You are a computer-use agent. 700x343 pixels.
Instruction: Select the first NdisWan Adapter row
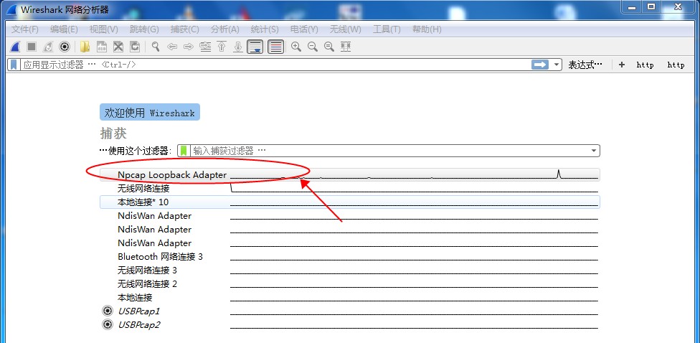point(349,216)
